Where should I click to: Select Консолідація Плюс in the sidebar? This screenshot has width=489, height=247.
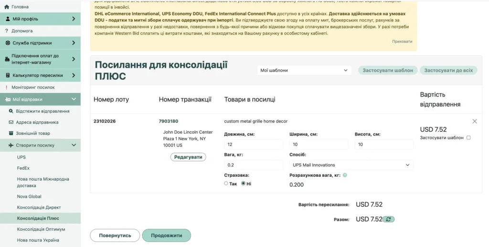(x=40, y=218)
